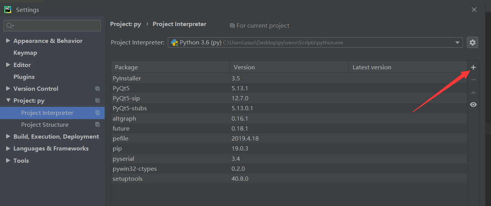Click the upgrade package arrow icon
This screenshot has height=206, width=491.
pos(473,92)
